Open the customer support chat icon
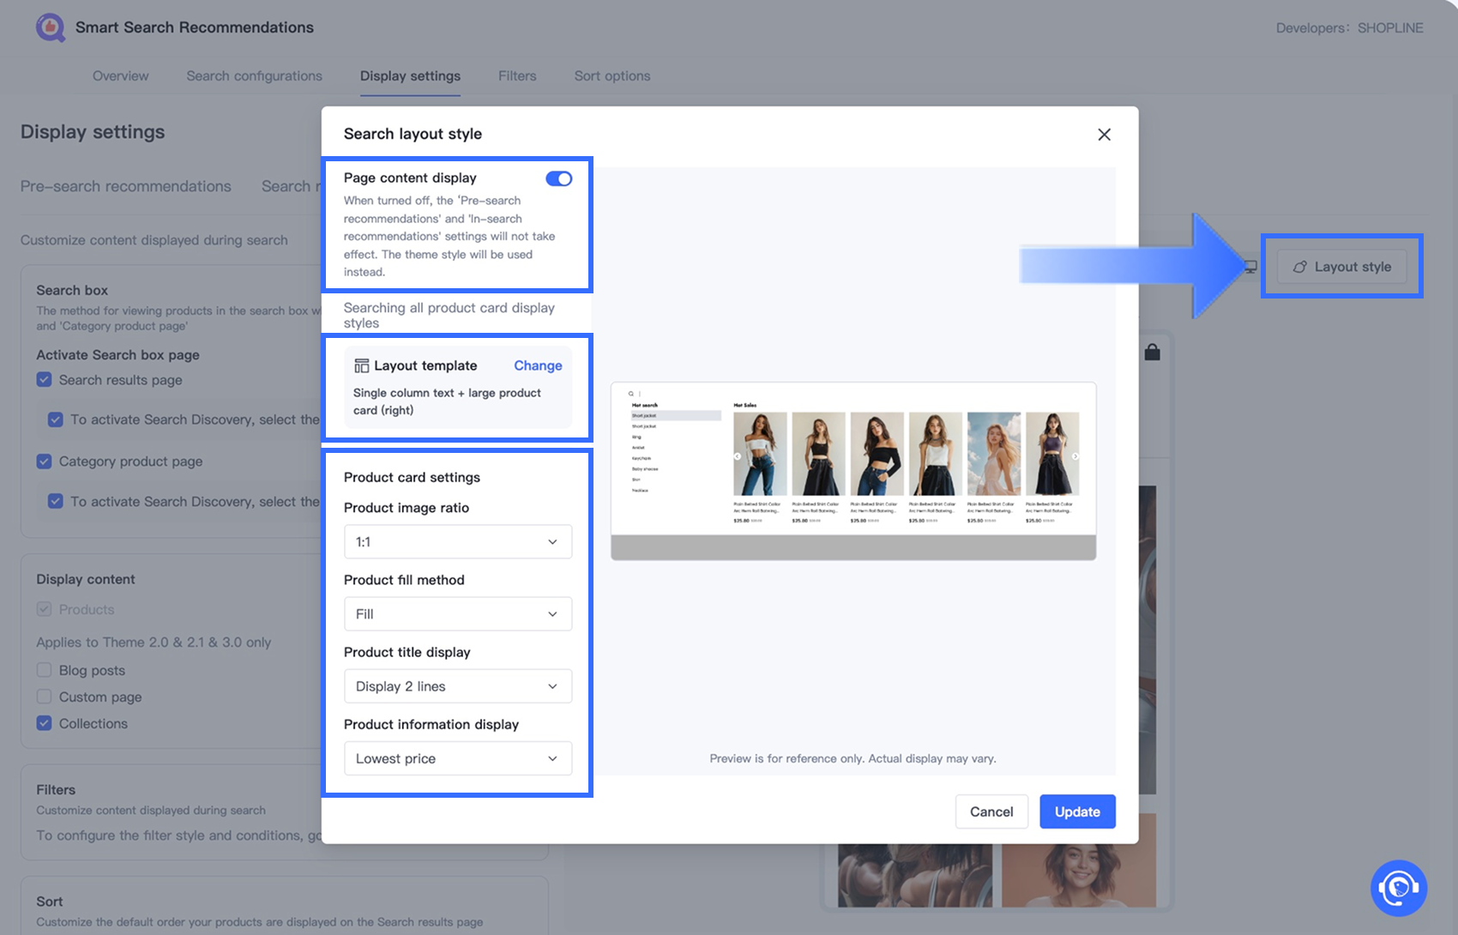Screen dimensions: 1458x935 point(1399,888)
